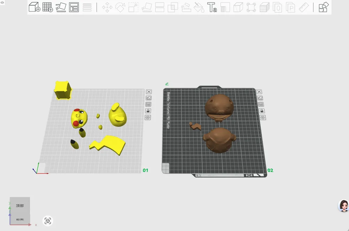The image size is (349, 231).
Task: Select the Rotate tool
Action: point(120,7)
